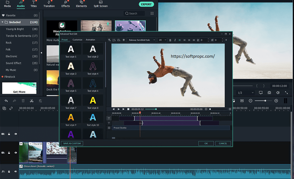Viewport: 294px width, 179px height.
Task: Stop the text editor preview playback
Action: coord(128,109)
